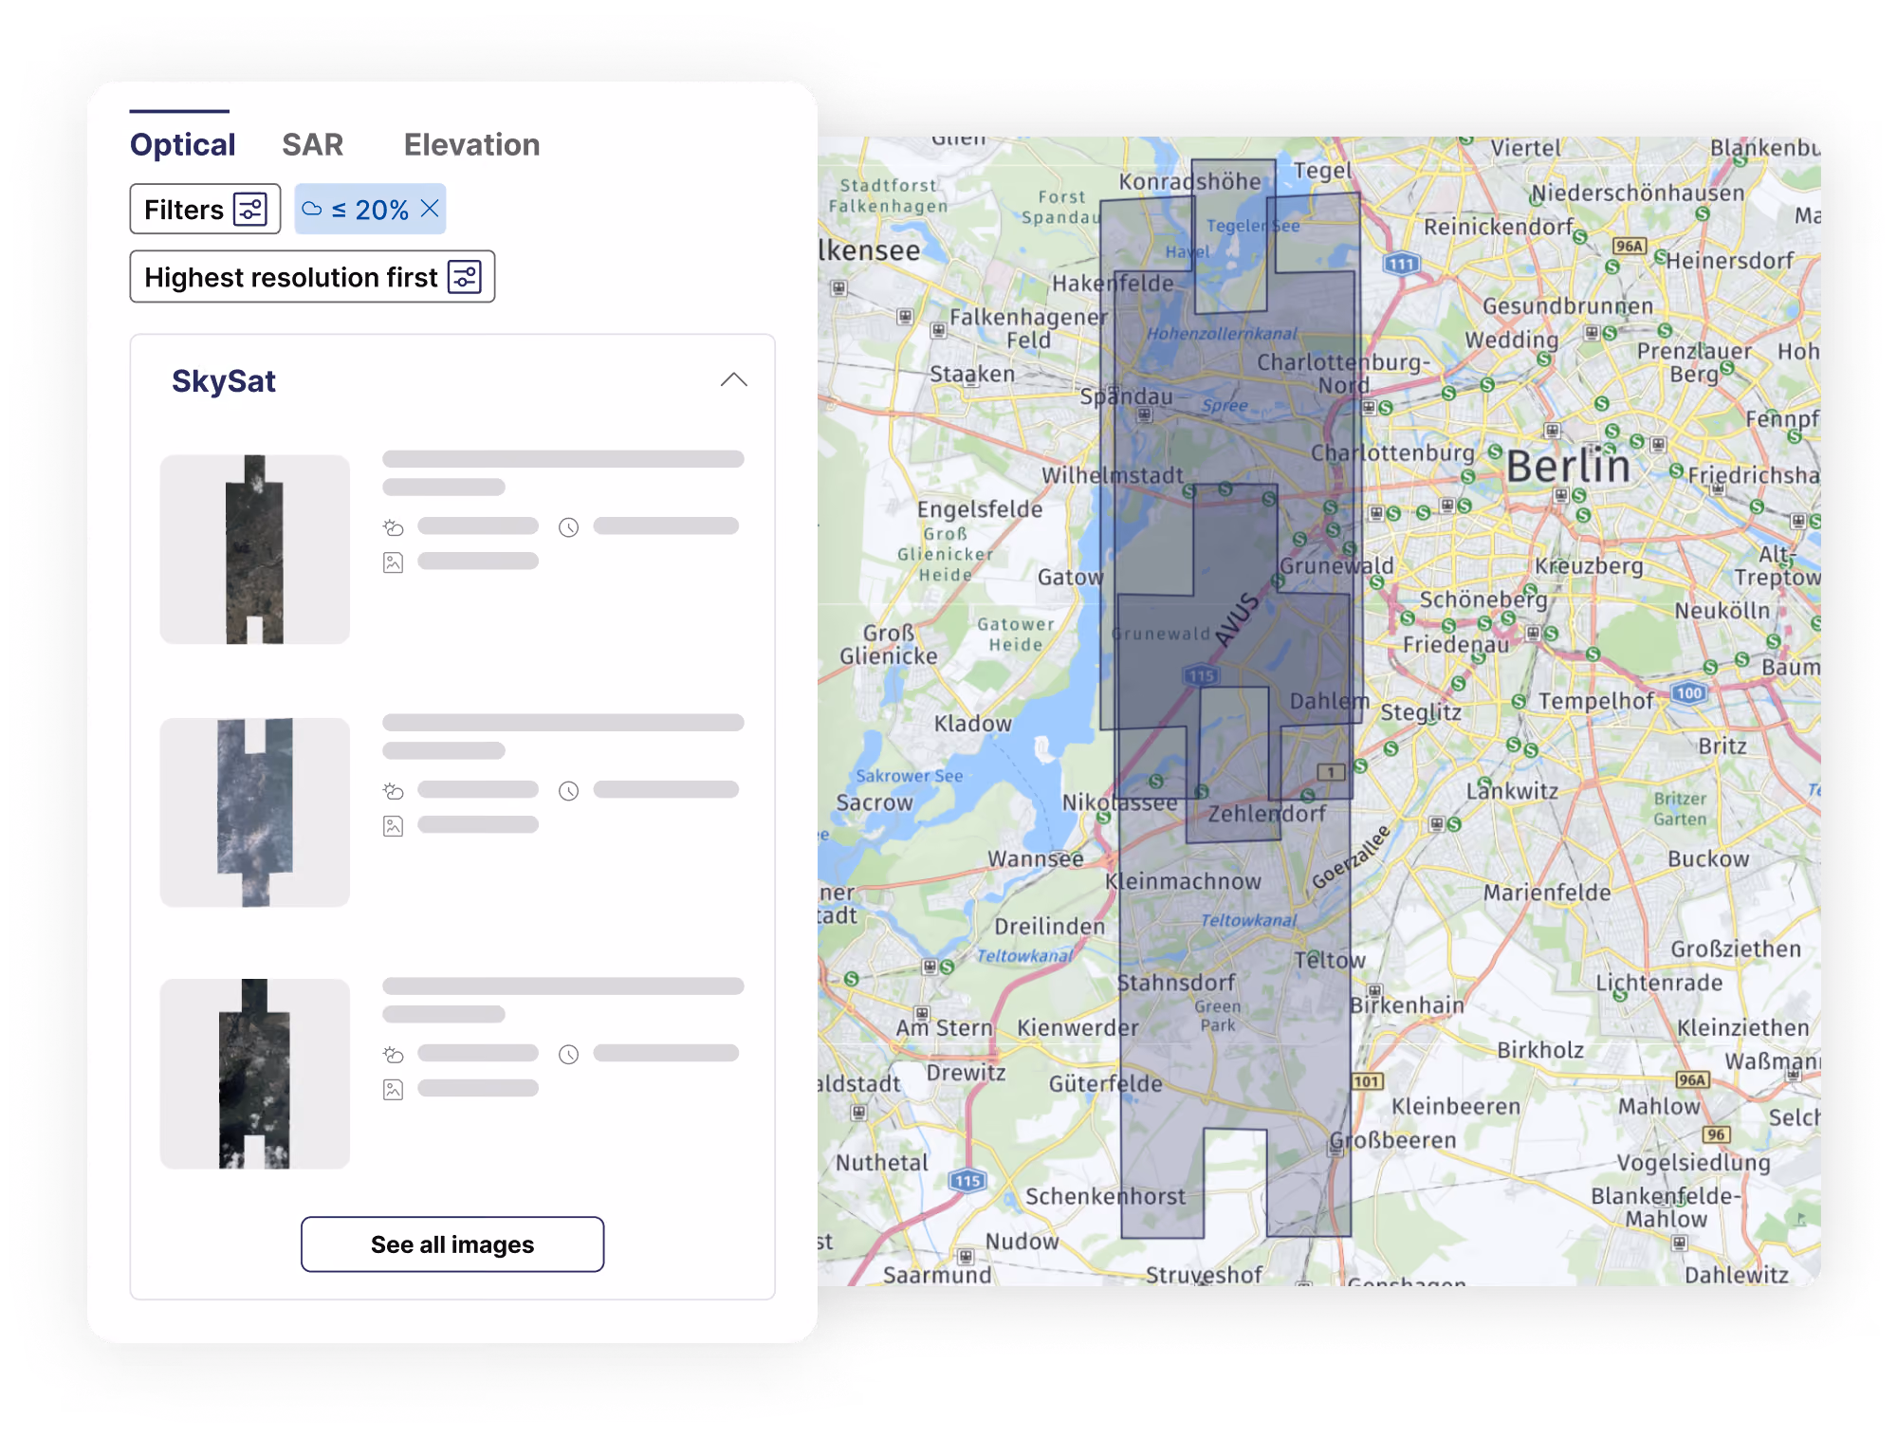Click the cloud icon in the 20% filter chip
1897x1437 pixels.
pos(312,209)
